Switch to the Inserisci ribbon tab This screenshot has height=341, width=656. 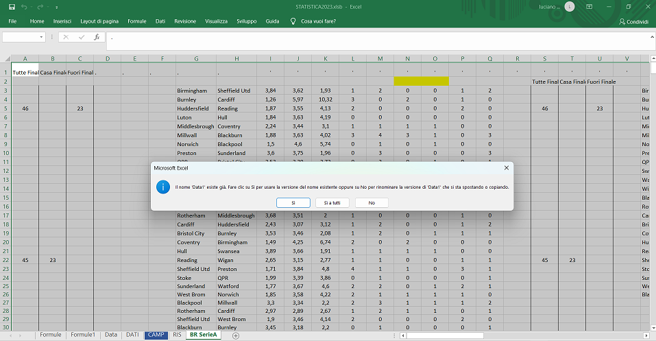pos(62,21)
